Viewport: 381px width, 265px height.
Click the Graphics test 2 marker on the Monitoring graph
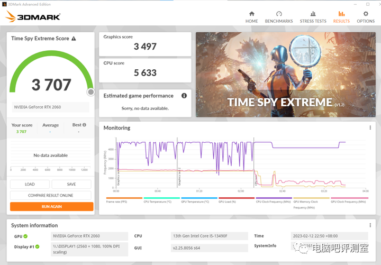pyautogui.click(x=179, y=177)
